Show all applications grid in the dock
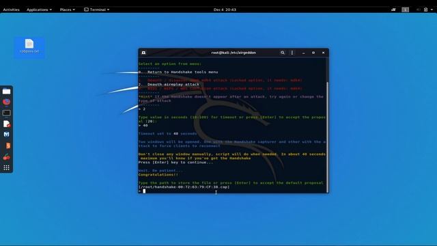The height and width of the screenshot is (246, 437). pos(6,167)
